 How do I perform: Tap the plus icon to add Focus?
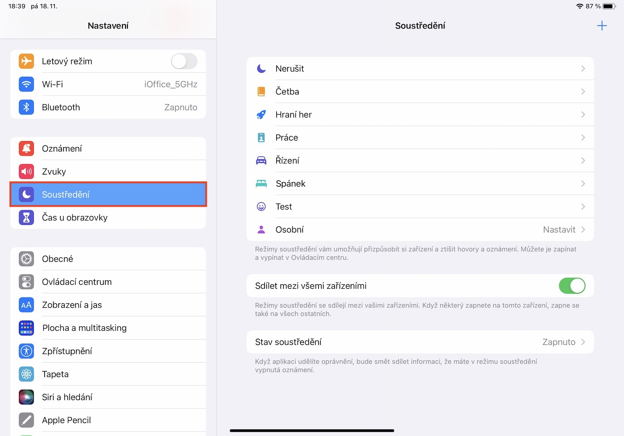(601, 26)
